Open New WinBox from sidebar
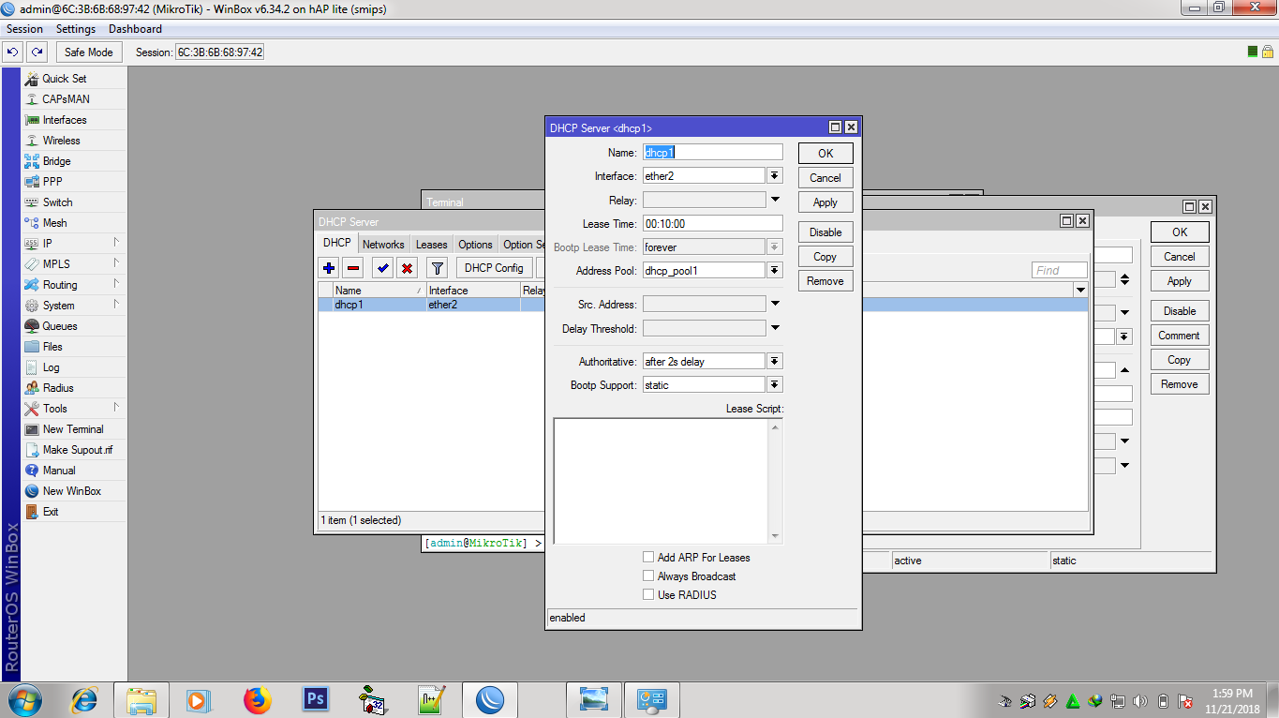Viewport: 1279px width, 718px height. point(74,491)
